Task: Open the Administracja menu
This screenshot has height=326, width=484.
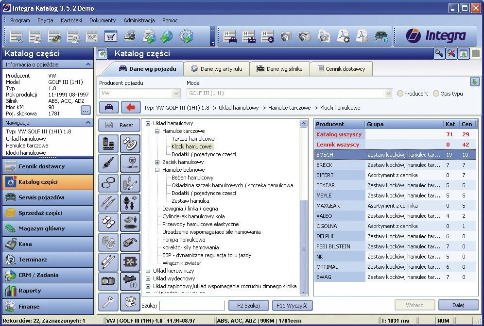Action: (139, 20)
